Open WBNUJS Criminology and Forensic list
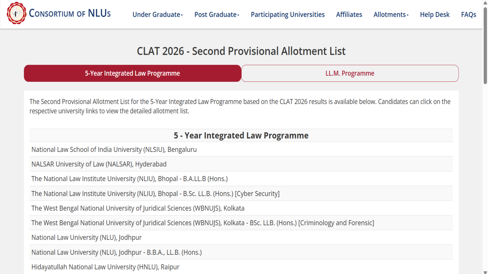The height and width of the screenshot is (274, 488). [x=202, y=223]
